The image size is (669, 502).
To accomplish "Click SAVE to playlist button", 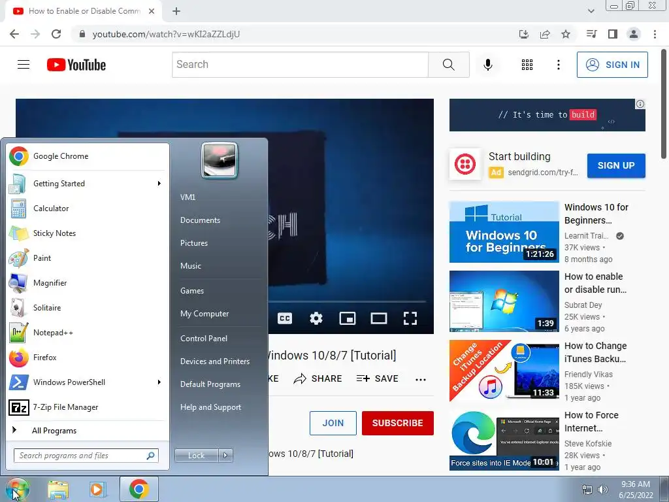I will (378, 378).
